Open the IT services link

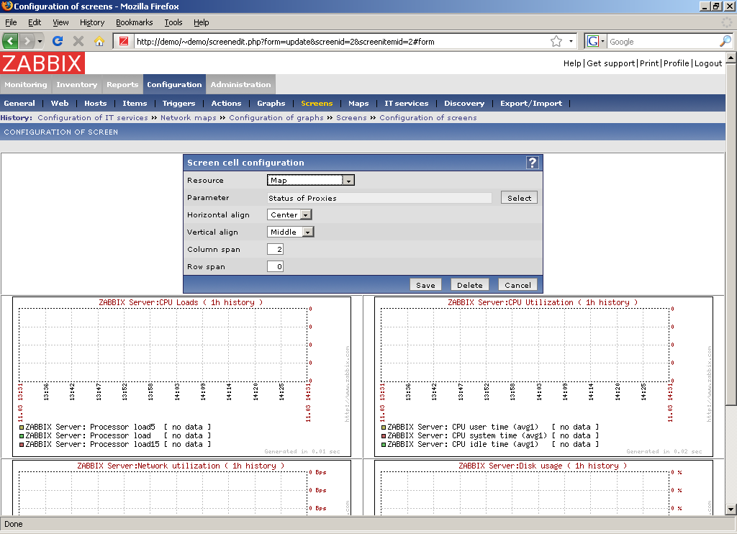(x=407, y=104)
